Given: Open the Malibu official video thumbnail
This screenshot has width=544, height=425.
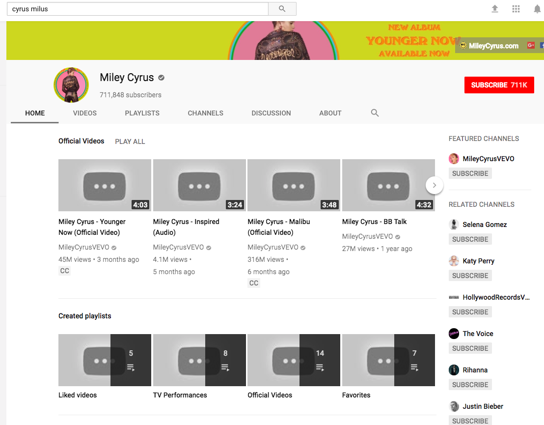Looking at the screenshot, I should [294, 185].
